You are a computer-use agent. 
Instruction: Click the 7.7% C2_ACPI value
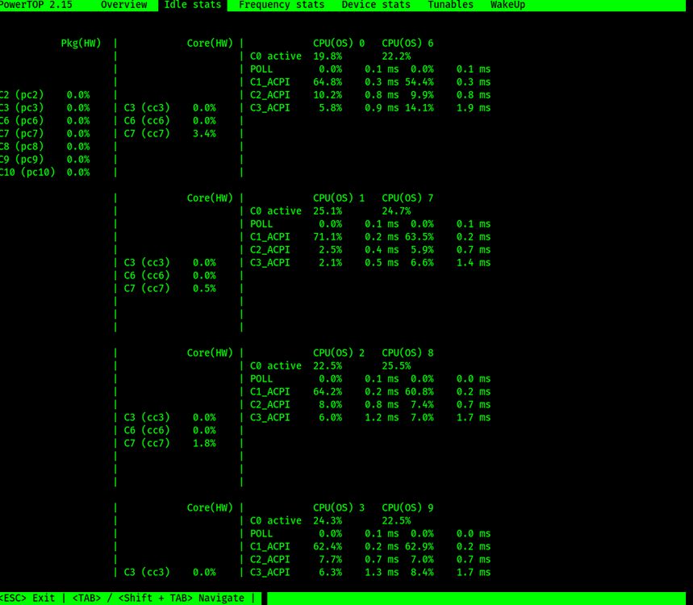pos(331,560)
